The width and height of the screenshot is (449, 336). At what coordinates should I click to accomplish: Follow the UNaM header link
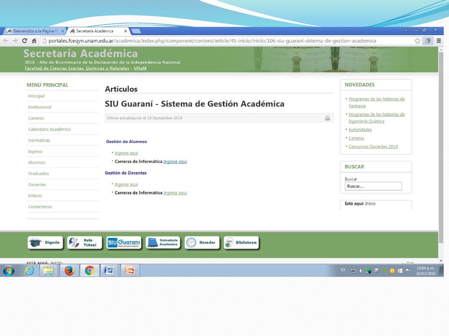click(140, 68)
